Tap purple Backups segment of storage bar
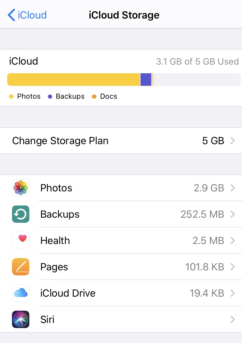The image size is (242, 343). (146, 80)
